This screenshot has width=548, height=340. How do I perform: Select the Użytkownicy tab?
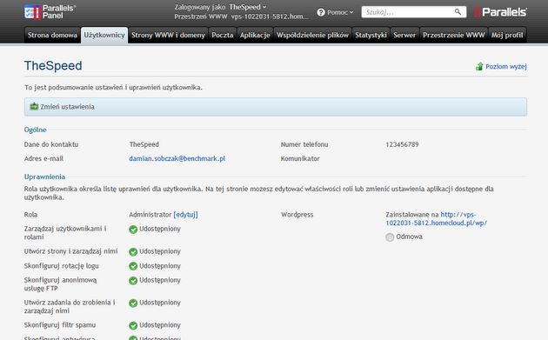104,35
